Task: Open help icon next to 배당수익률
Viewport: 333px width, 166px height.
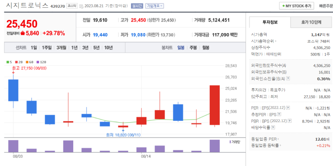Action: 273,127
